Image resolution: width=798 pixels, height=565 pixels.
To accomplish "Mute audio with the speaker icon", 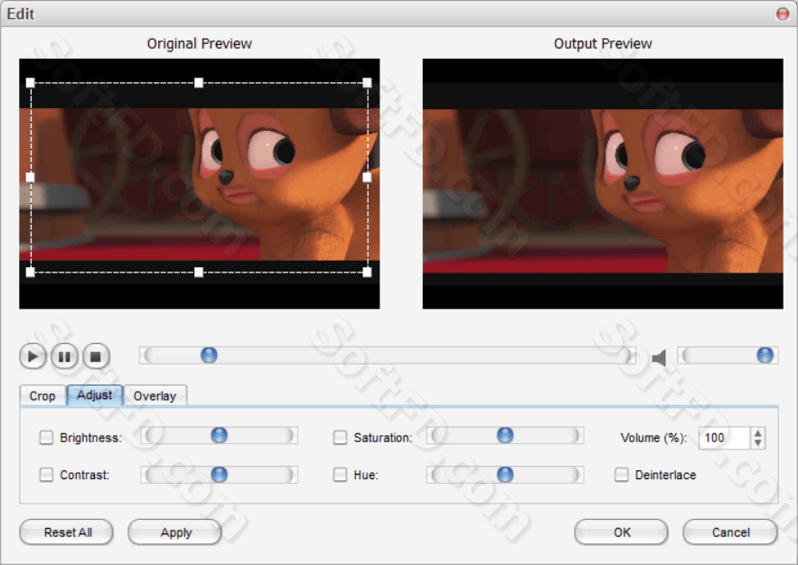I will coord(660,357).
